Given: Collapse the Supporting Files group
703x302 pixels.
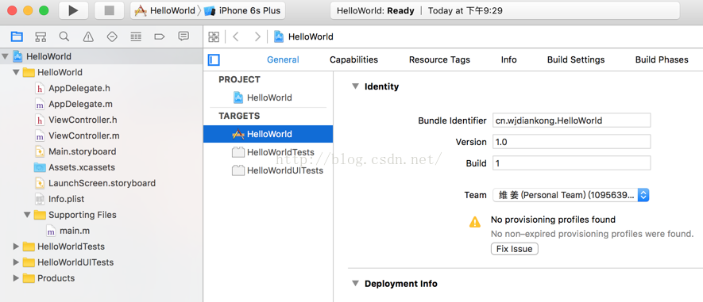Looking at the screenshot, I should pos(27,215).
